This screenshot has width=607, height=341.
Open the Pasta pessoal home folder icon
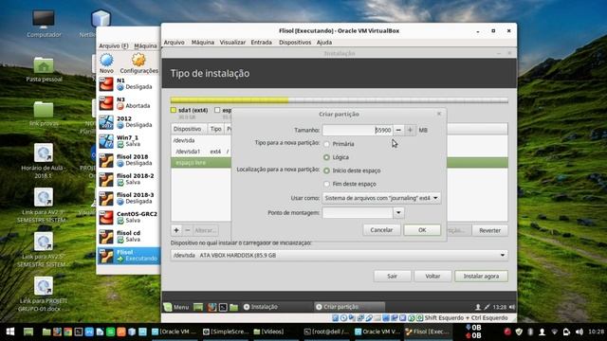tap(44, 69)
